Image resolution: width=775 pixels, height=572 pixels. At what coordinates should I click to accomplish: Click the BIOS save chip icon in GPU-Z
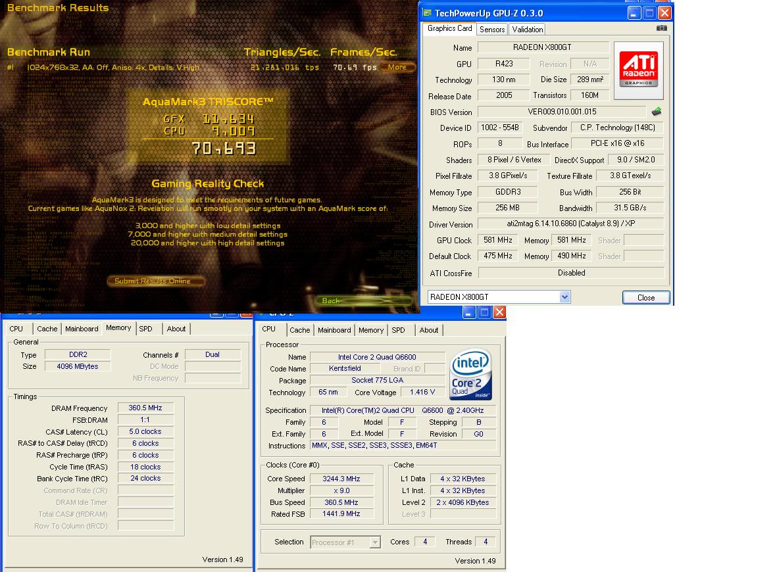coord(657,112)
